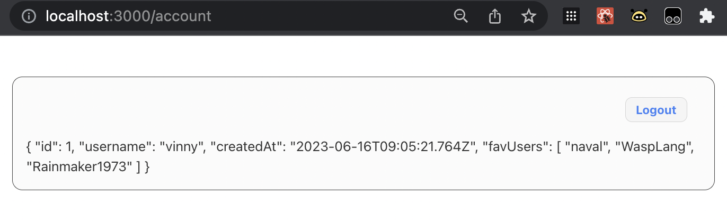727x224 pixels.
Task: Open the Extensions puzzle piece menu
Action: click(706, 16)
